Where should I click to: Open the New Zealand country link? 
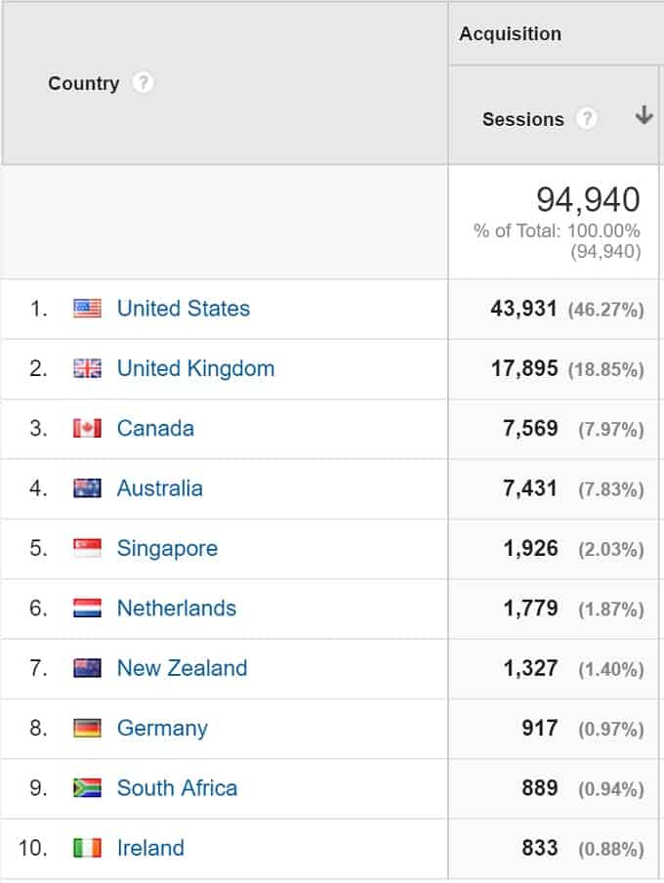(182, 668)
